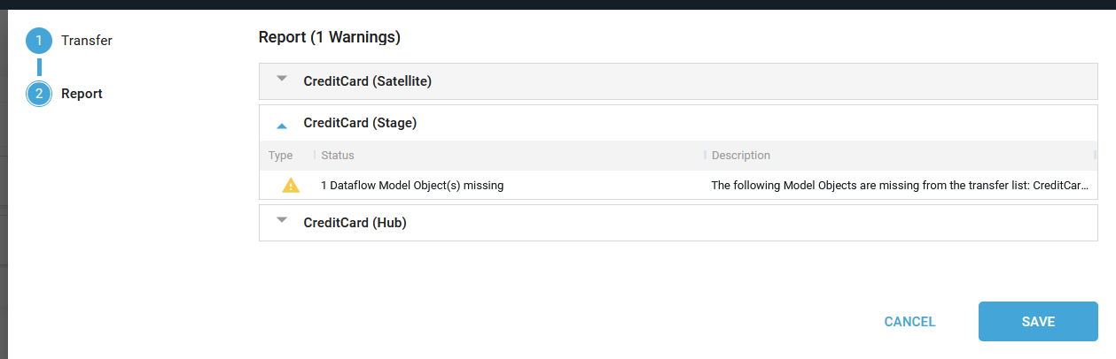
Task: Click the 'Report (1 Warnings)' heading
Action: click(330, 37)
